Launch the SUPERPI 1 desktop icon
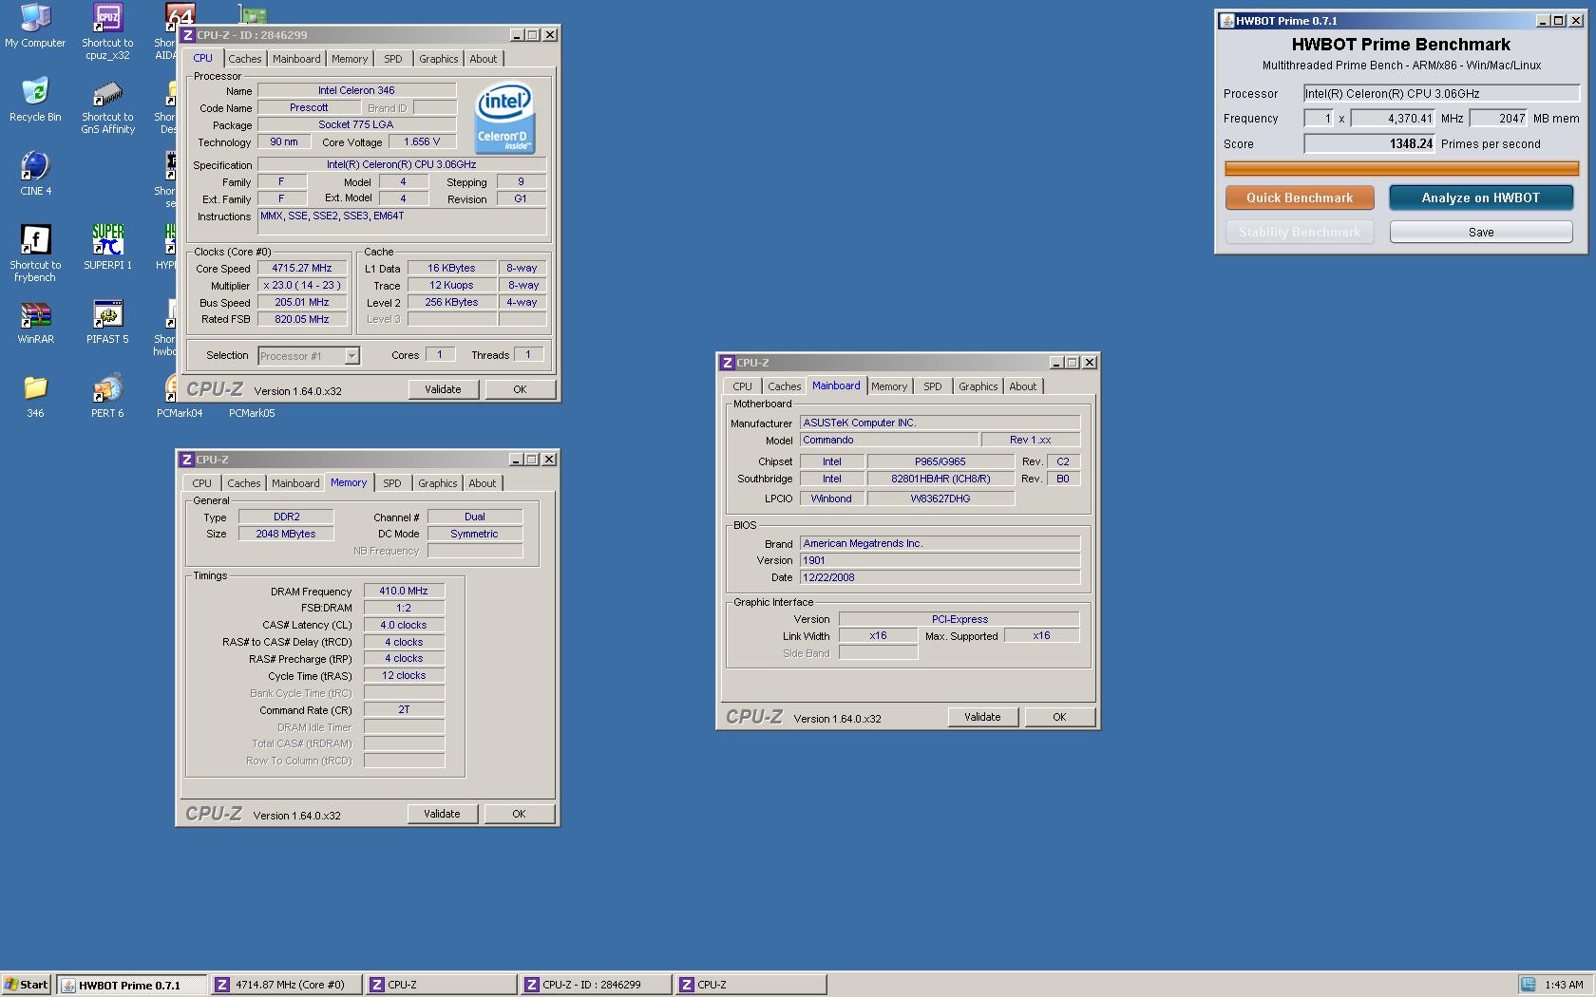1596x997 pixels. (x=107, y=248)
